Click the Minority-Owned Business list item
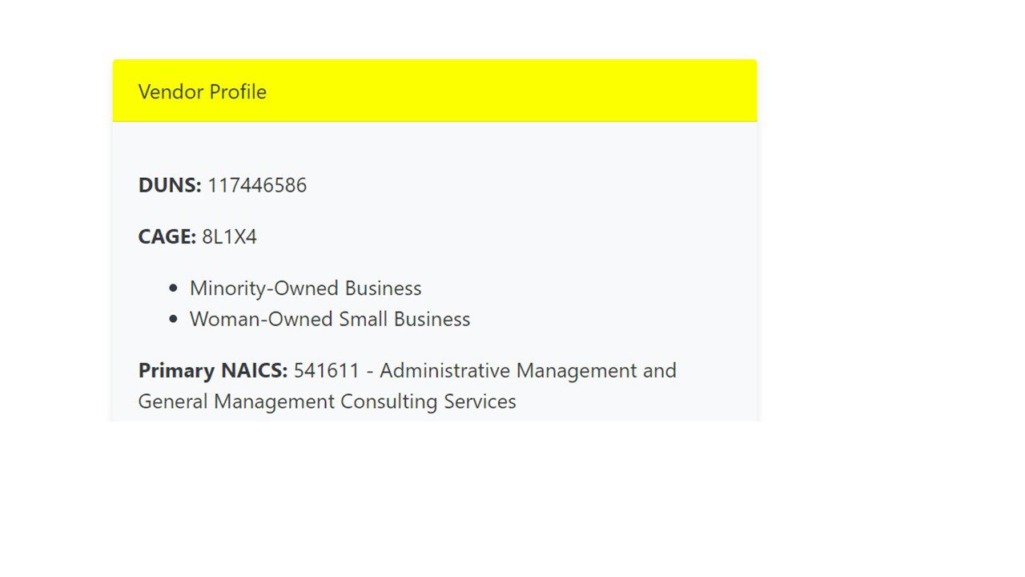Image resolution: width=1025 pixels, height=577 pixels. pos(305,288)
